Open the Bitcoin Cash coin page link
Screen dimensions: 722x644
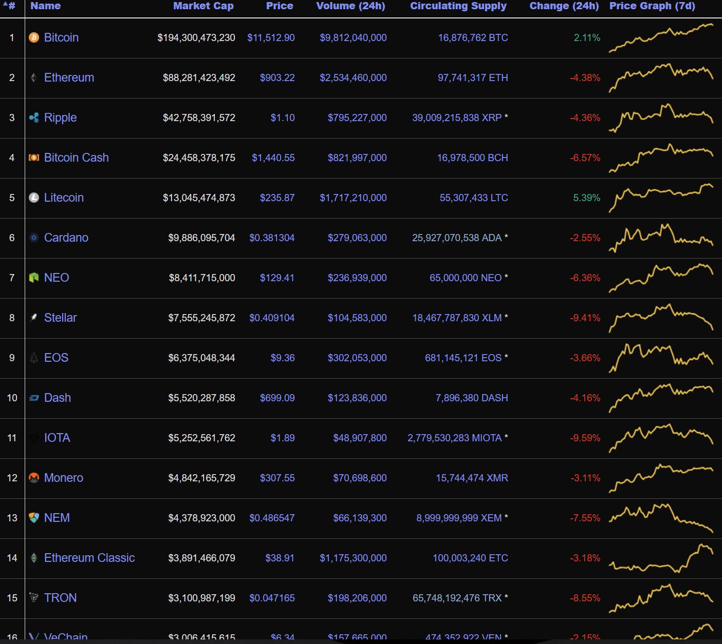pos(77,158)
